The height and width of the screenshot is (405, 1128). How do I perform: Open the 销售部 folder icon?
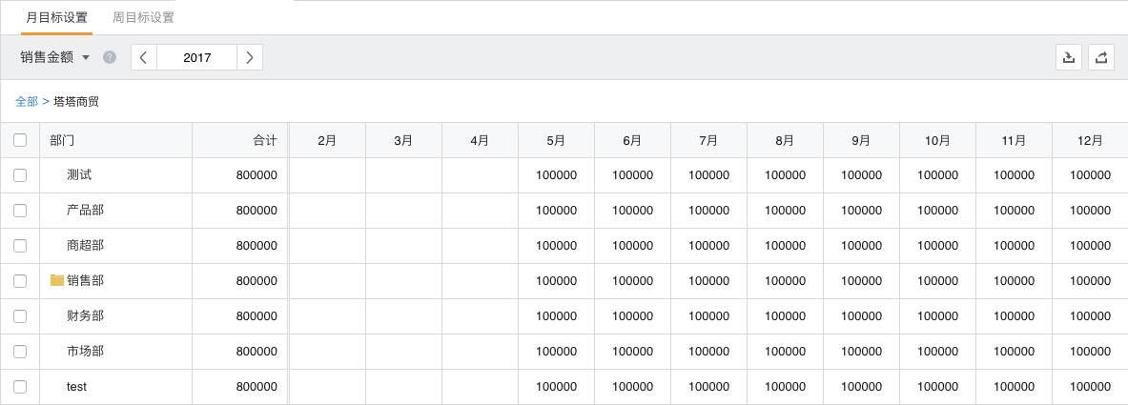(x=57, y=280)
